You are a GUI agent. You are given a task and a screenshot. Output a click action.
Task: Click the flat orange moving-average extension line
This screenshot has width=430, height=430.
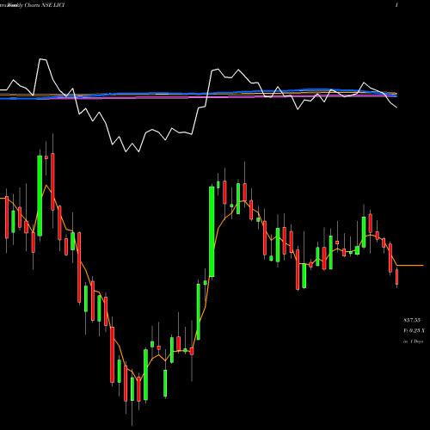coord(410,266)
